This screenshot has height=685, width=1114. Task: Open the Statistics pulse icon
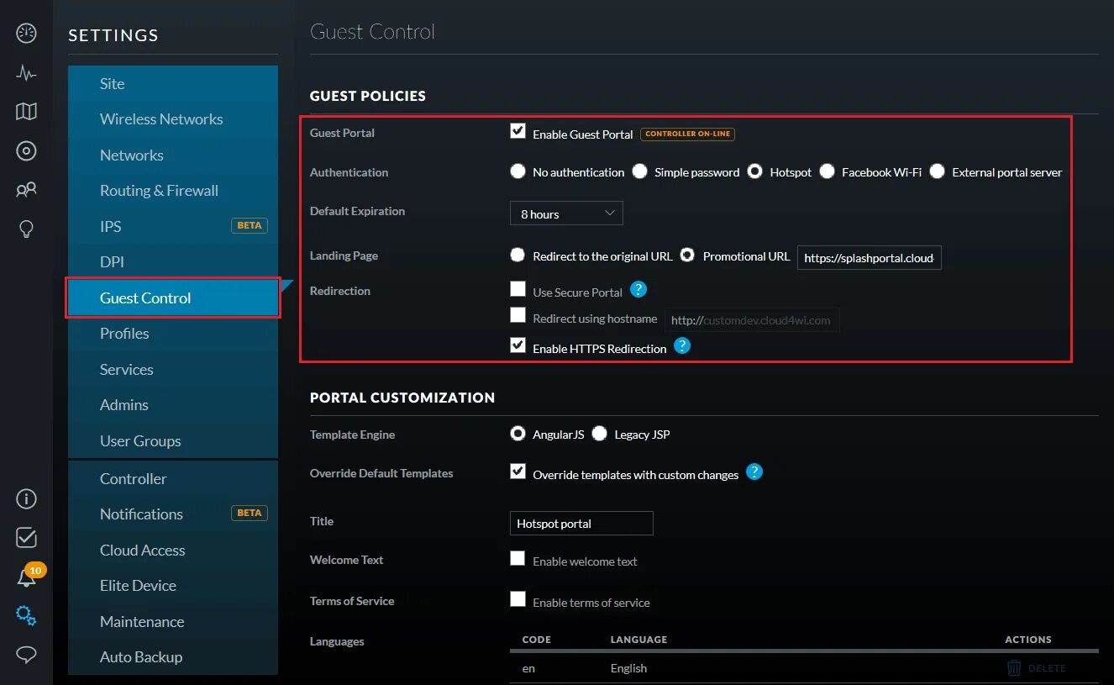pyautogui.click(x=26, y=73)
